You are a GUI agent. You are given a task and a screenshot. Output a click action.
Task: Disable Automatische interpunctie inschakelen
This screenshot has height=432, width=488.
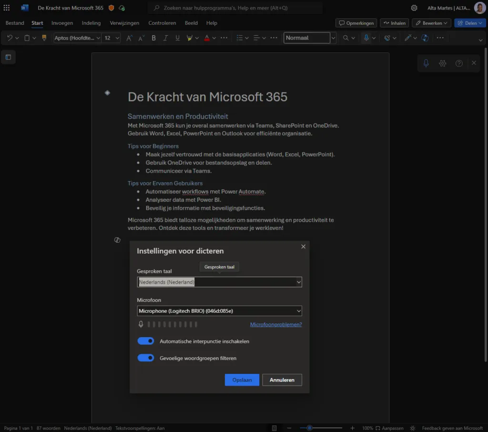146,340
